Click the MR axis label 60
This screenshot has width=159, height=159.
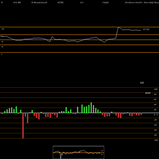(155, 100)
